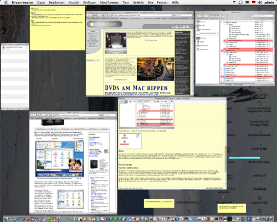
Task: Click the Finder window search field
Action: [262, 16]
